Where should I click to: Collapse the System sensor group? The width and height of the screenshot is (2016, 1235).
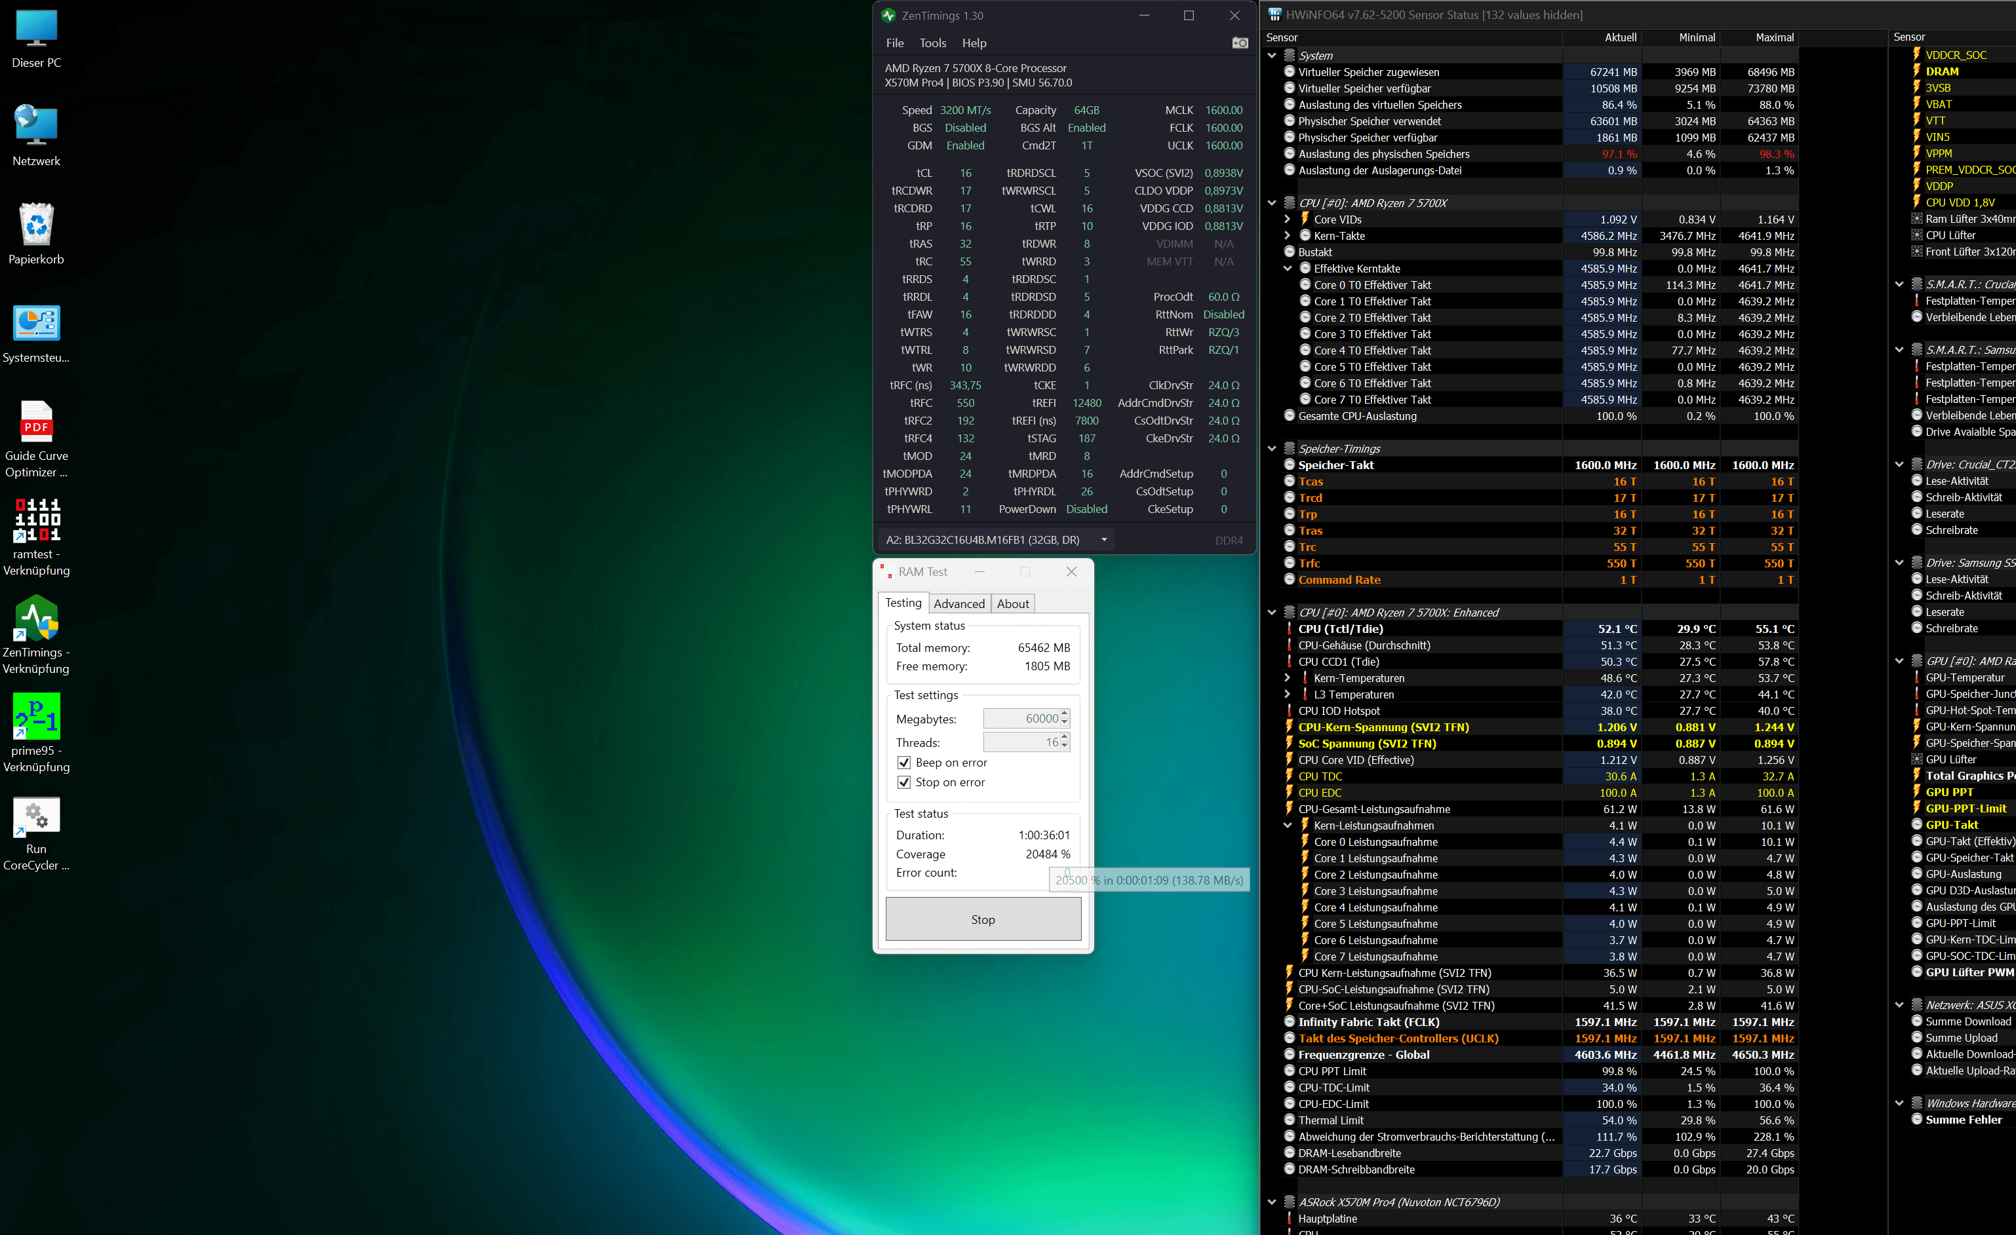pyautogui.click(x=1273, y=56)
